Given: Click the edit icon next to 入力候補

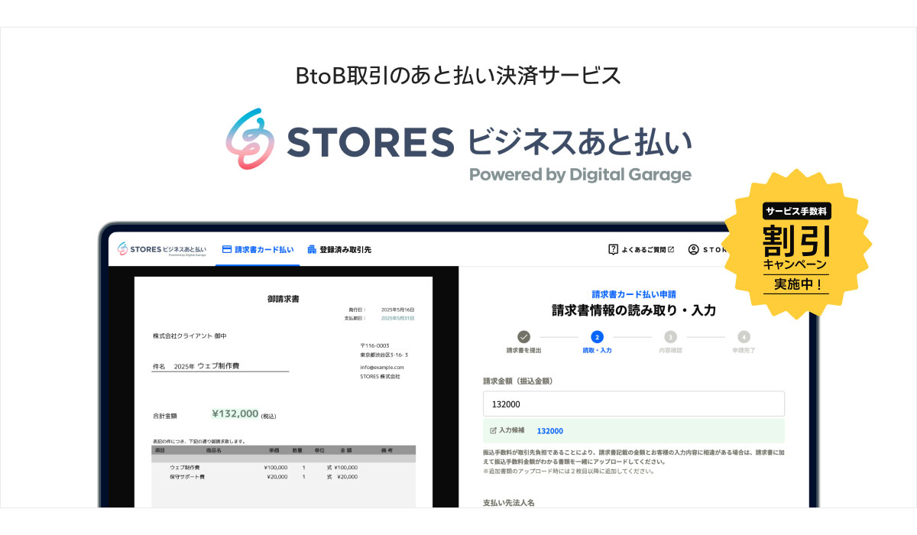Looking at the screenshot, I should 493,431.
